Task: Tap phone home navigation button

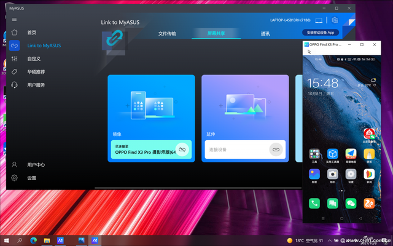Action: point(341,219)
